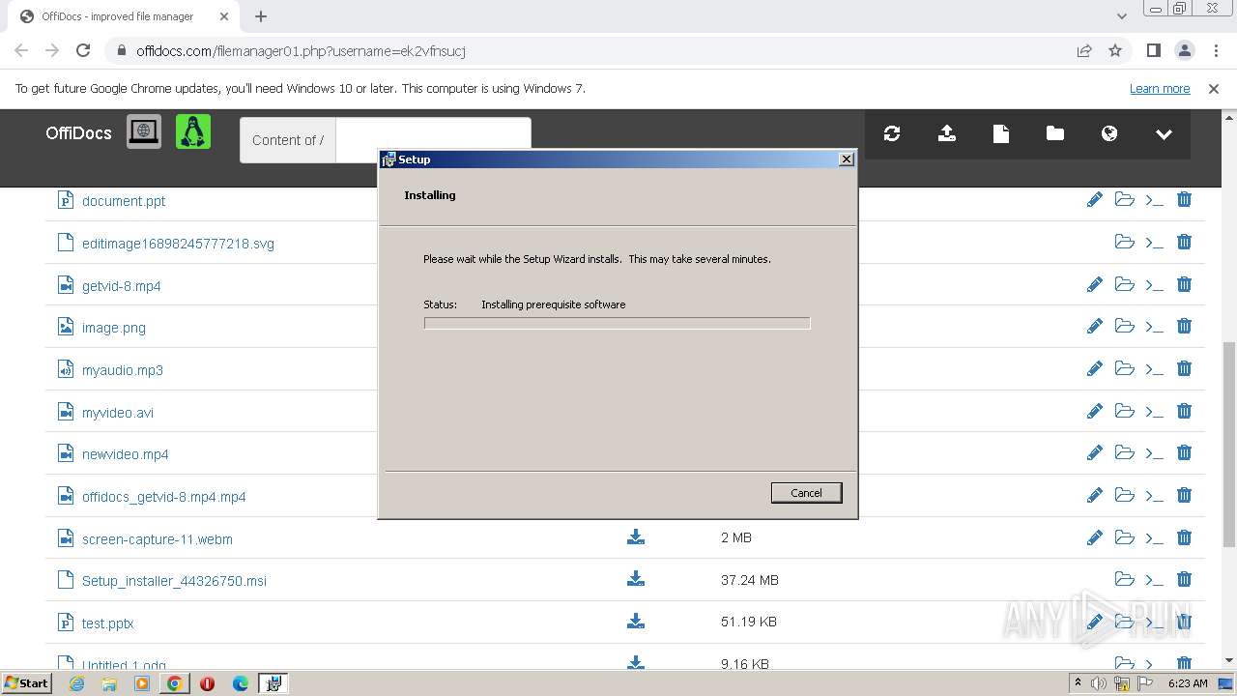Image resolution: width=1237 pixels, height=696 pixels.
Task: Open image.png file link
Action: point(114,328)
